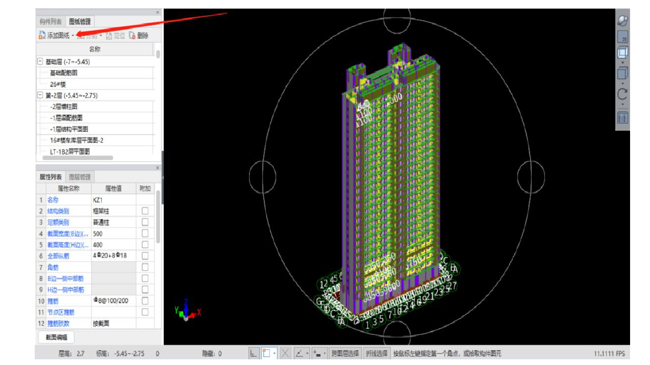Viewport: 650px width, 365px height.
Task: Click the drawing list horizontal scrollbar
Action: click(x=77, y=158)
